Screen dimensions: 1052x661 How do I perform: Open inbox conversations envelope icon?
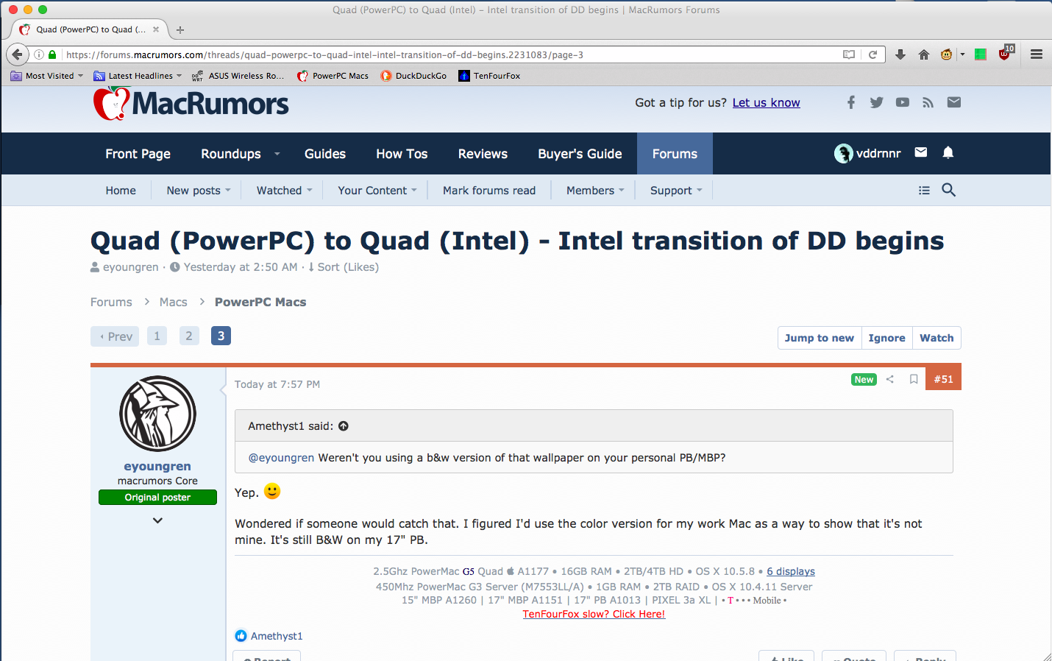point(921,152)
